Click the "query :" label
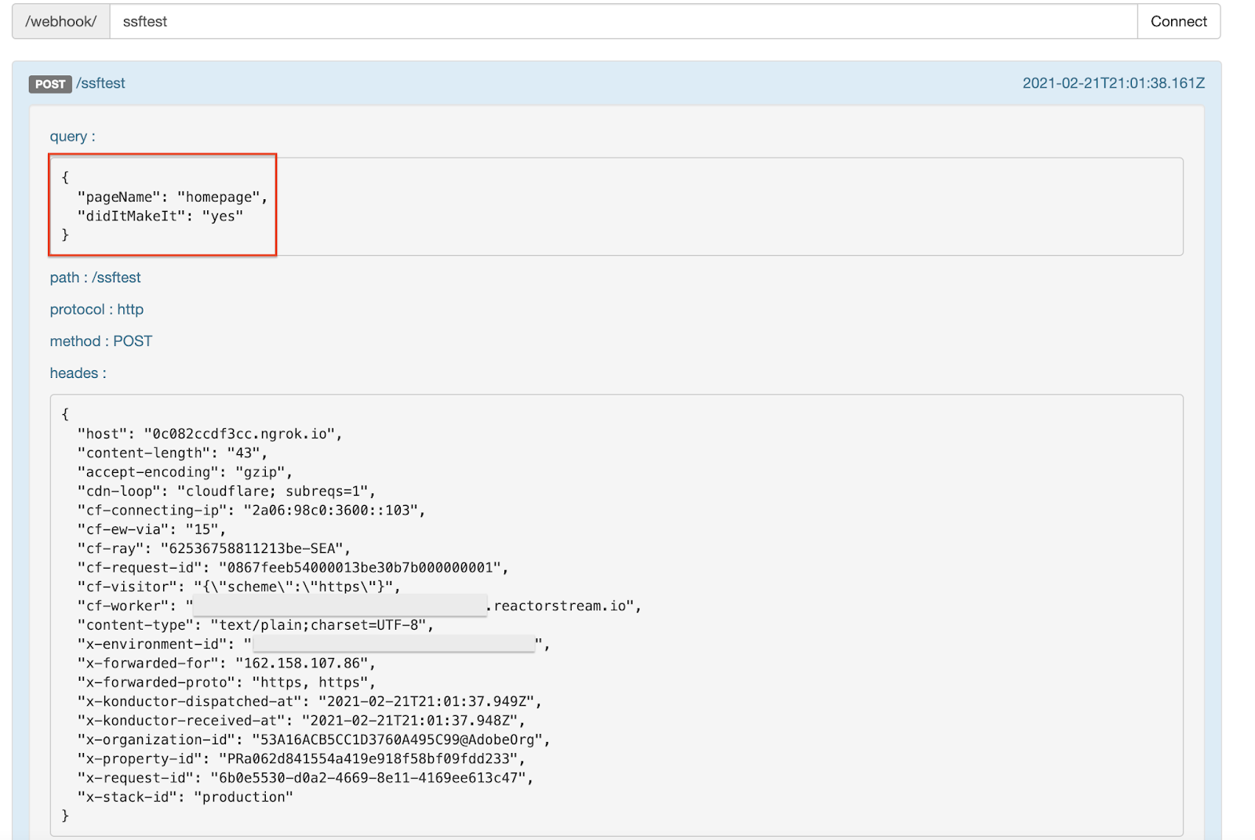Viewport: 1255px width, 840px height. (73, 136)
